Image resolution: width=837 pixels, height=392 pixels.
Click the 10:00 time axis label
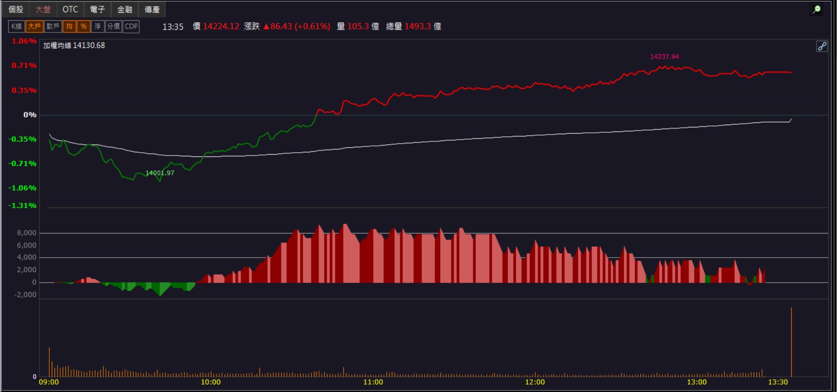pos(211,382)
